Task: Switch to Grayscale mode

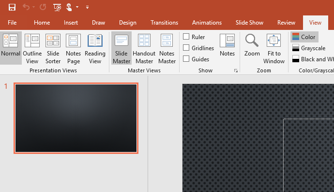Action: [x=309, y=48]
